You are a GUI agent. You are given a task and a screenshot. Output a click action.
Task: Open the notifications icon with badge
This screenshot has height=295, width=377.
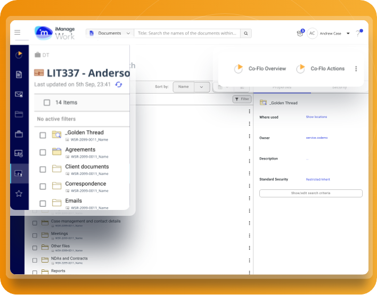300,33
